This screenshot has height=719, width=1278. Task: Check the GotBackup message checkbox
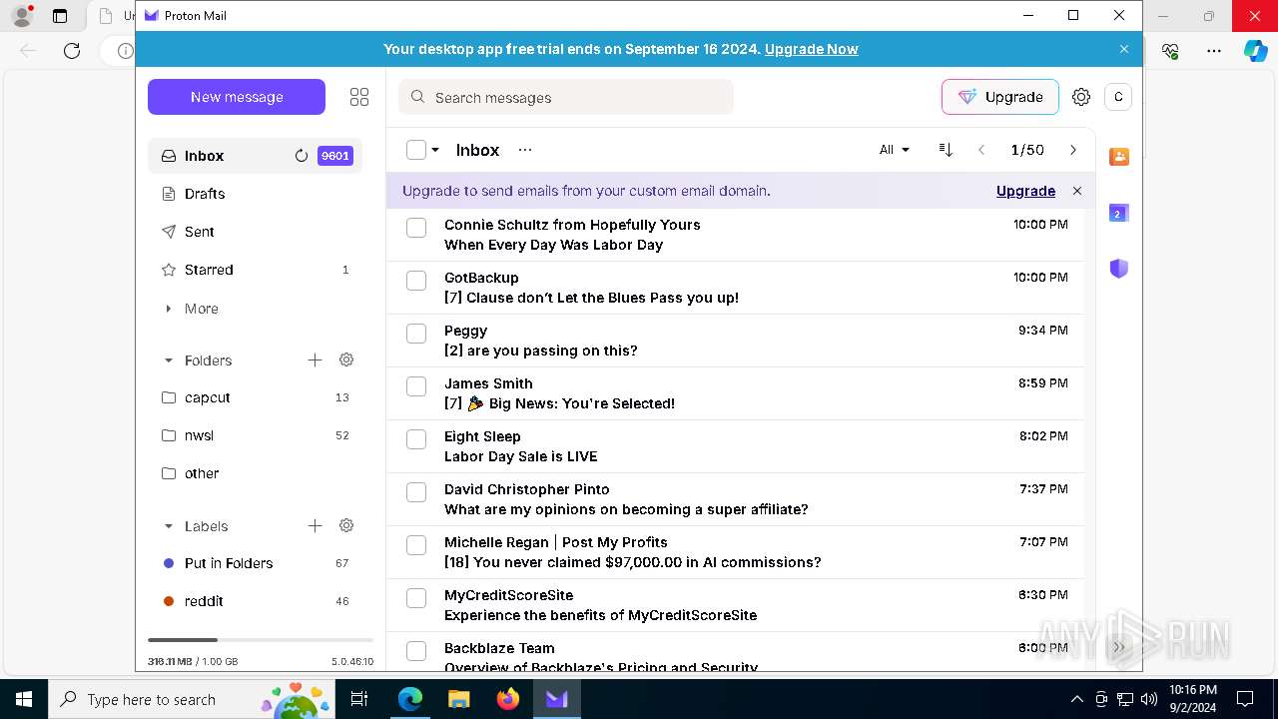point(416,281)
